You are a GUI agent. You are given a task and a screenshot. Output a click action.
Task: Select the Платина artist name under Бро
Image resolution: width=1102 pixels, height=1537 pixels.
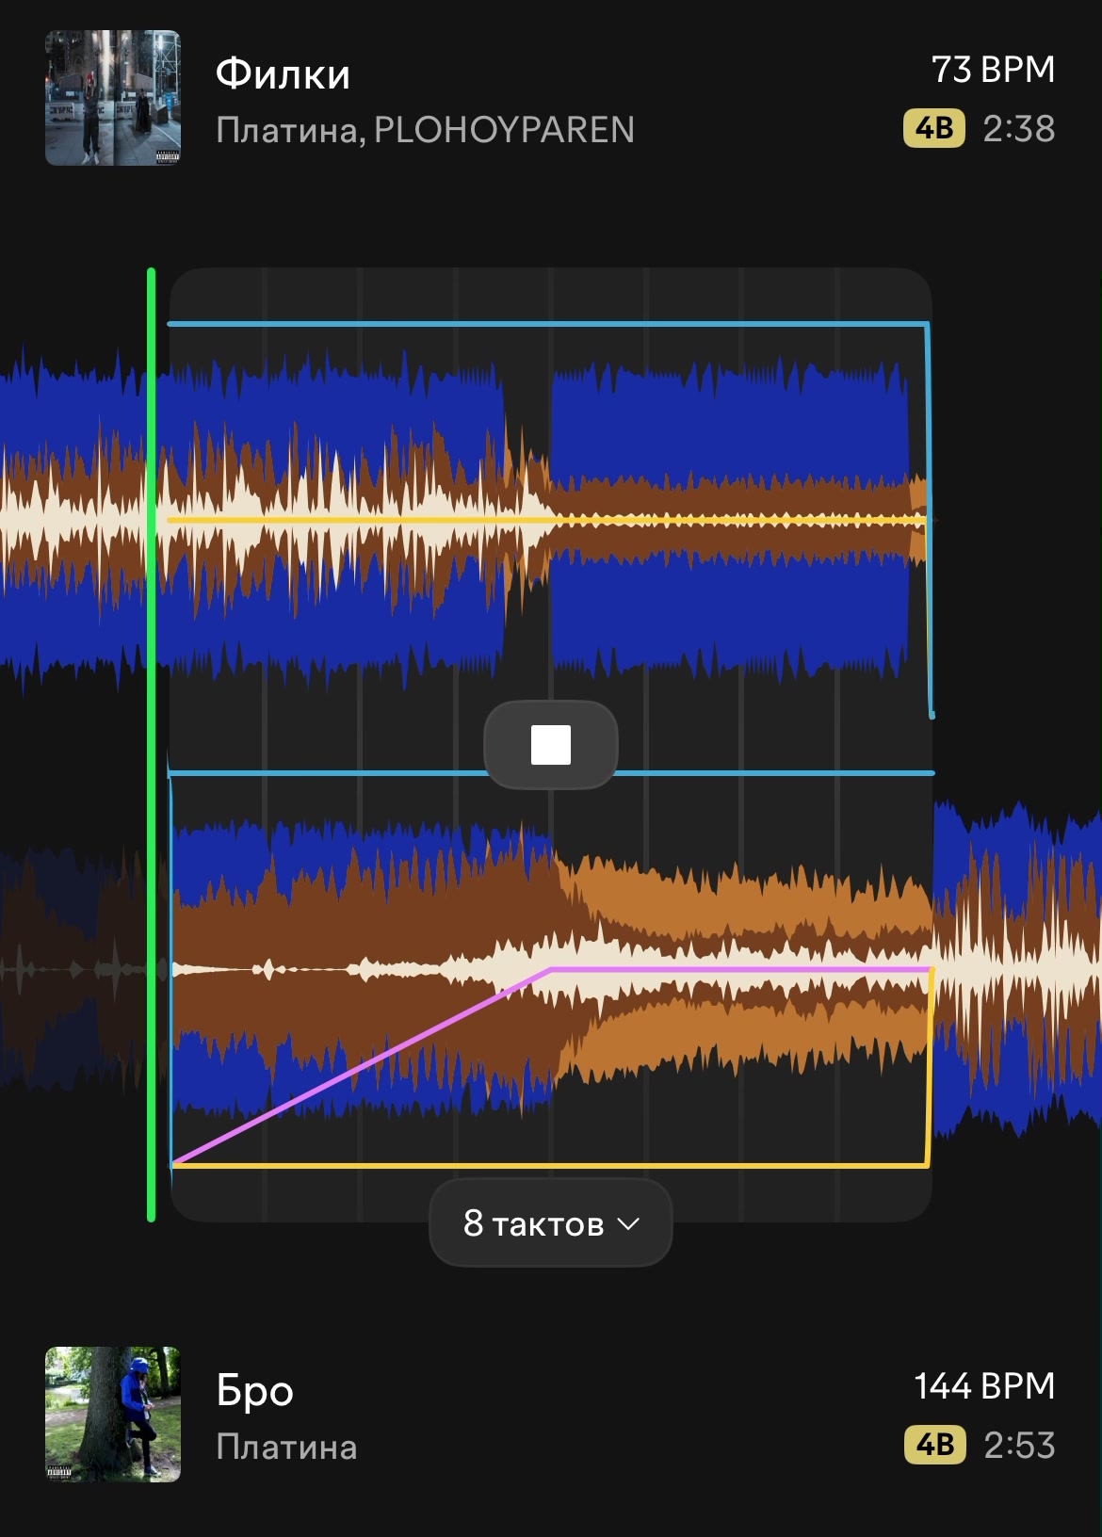(x=286, y=1447)
